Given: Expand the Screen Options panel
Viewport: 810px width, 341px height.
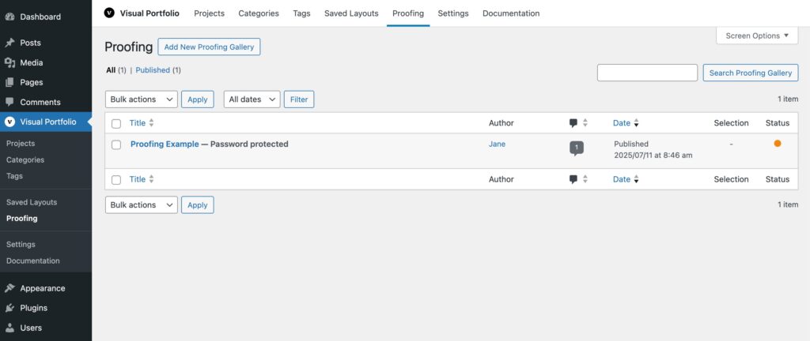Looking at the screenshot, I should 757,36.
